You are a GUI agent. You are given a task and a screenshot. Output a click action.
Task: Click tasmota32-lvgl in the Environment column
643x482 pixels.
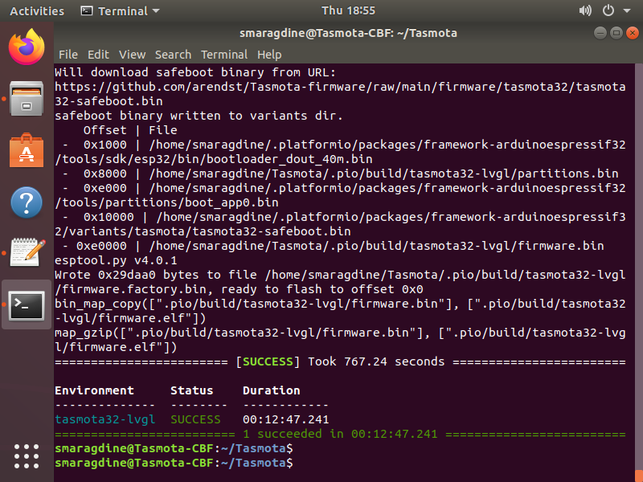(x=105, y=419)
